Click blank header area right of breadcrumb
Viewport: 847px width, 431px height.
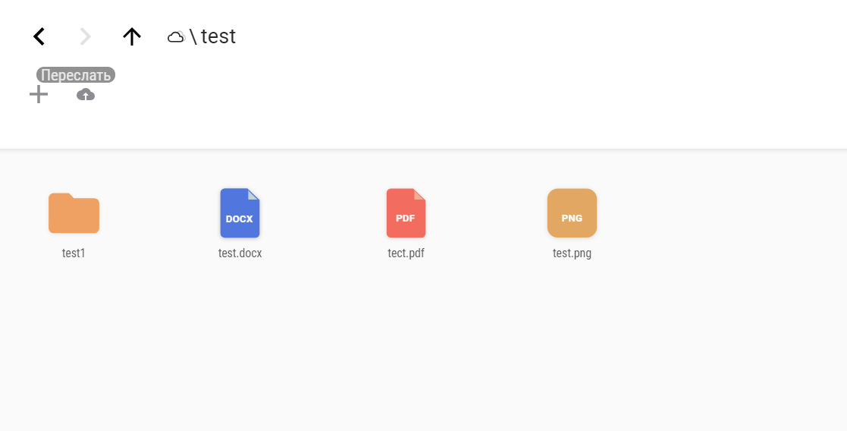(x=531, y=36)
